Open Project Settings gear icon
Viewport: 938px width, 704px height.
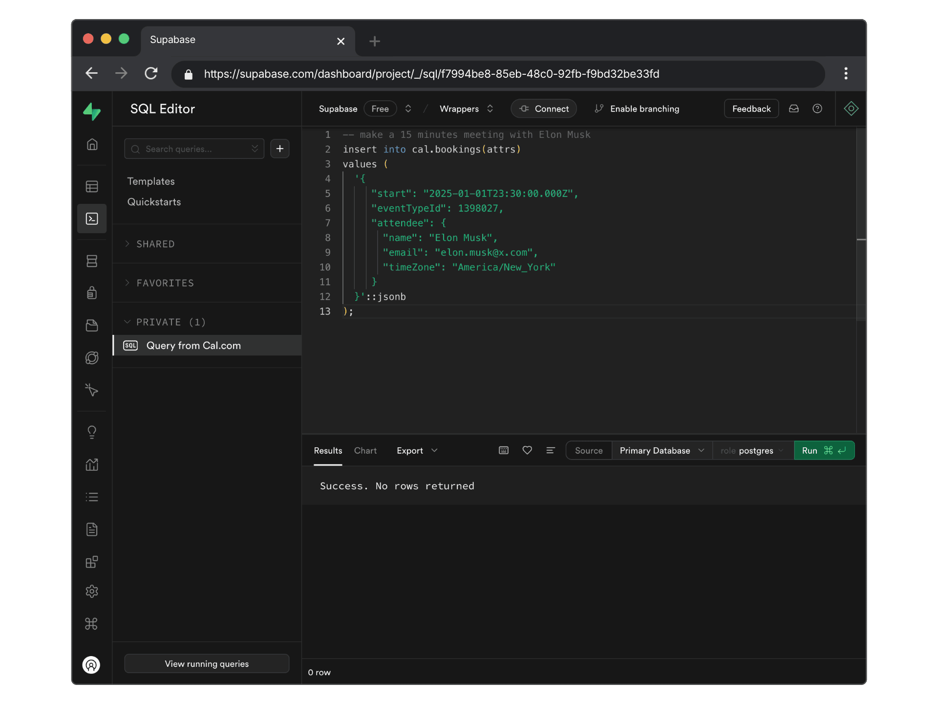tap(92, 592)
